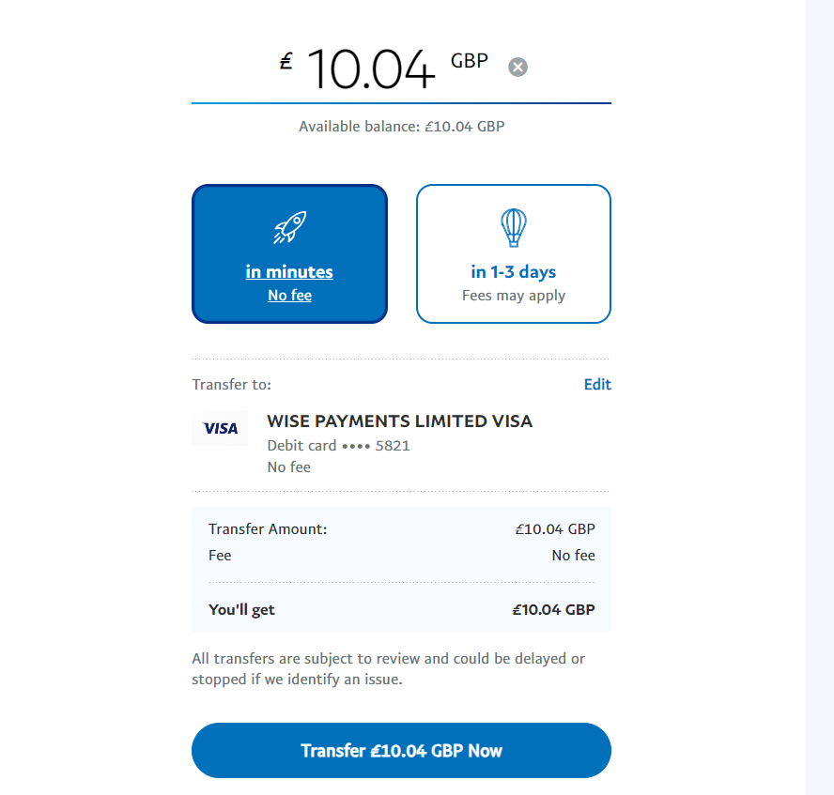The image size is (834, 795).
Task: Select WISE PAYMENTS LIMITED VISA card name
Action: click(399, 420)
